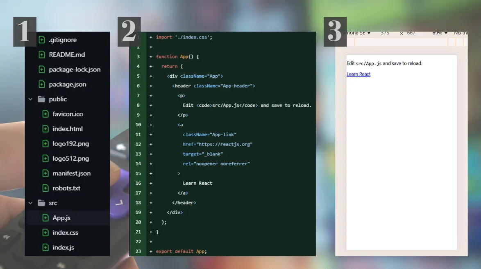481x269 pixels.
Task: Collapse the src folder in the file tree
Action: tap(30, 203)
